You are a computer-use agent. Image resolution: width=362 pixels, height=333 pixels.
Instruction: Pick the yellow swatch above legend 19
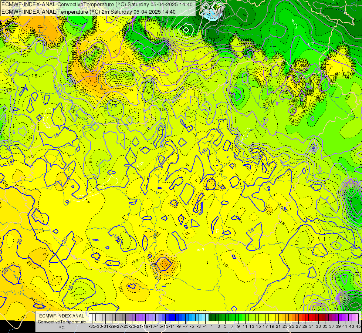tap(270, 317)
